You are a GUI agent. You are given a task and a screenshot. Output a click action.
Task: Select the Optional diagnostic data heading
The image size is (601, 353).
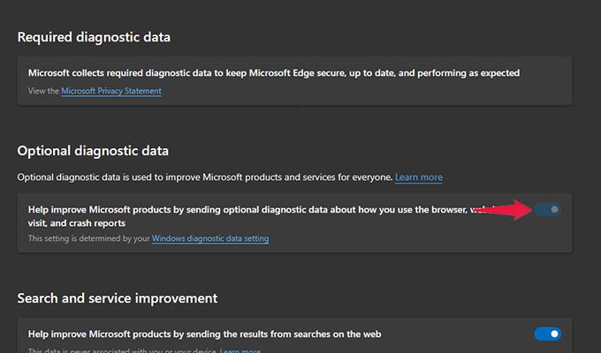[93, 151]
